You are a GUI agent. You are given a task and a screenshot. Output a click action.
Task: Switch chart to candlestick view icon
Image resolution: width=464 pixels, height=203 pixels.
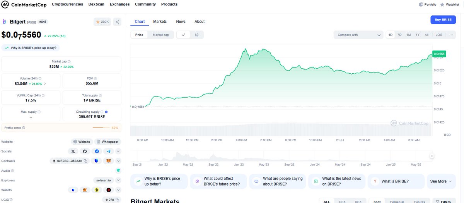[x=197, y=35]
